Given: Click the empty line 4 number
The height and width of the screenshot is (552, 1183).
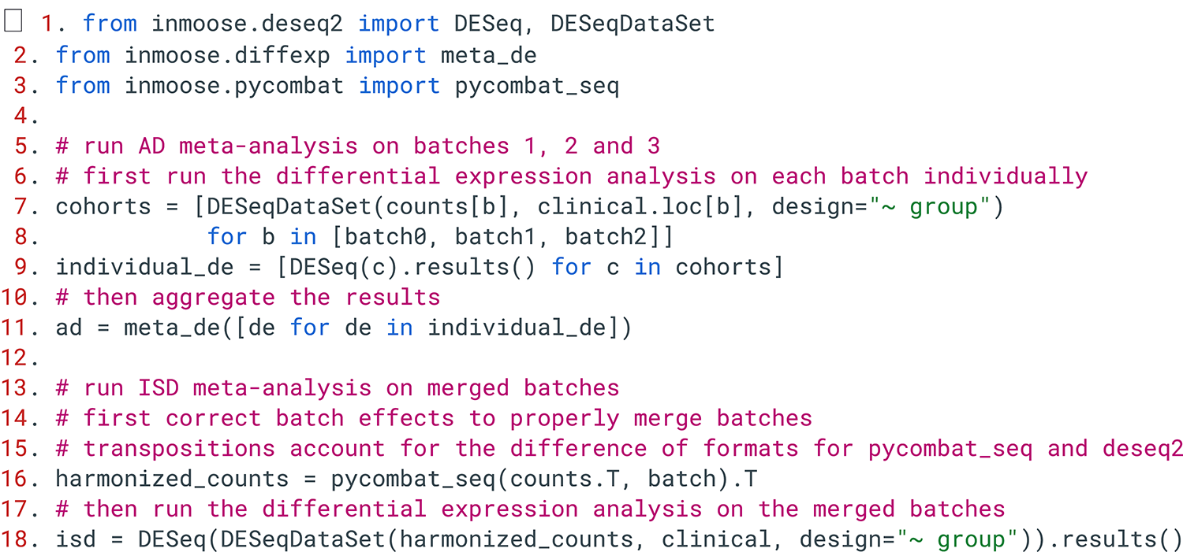Looking at the screenshot, I should [x=21, y=116].
